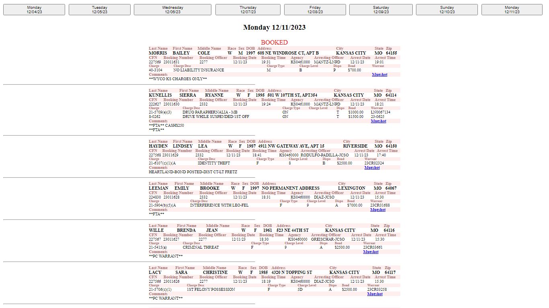Click the red BOOKED section title
549x308 pixels.
coord(274,42)
